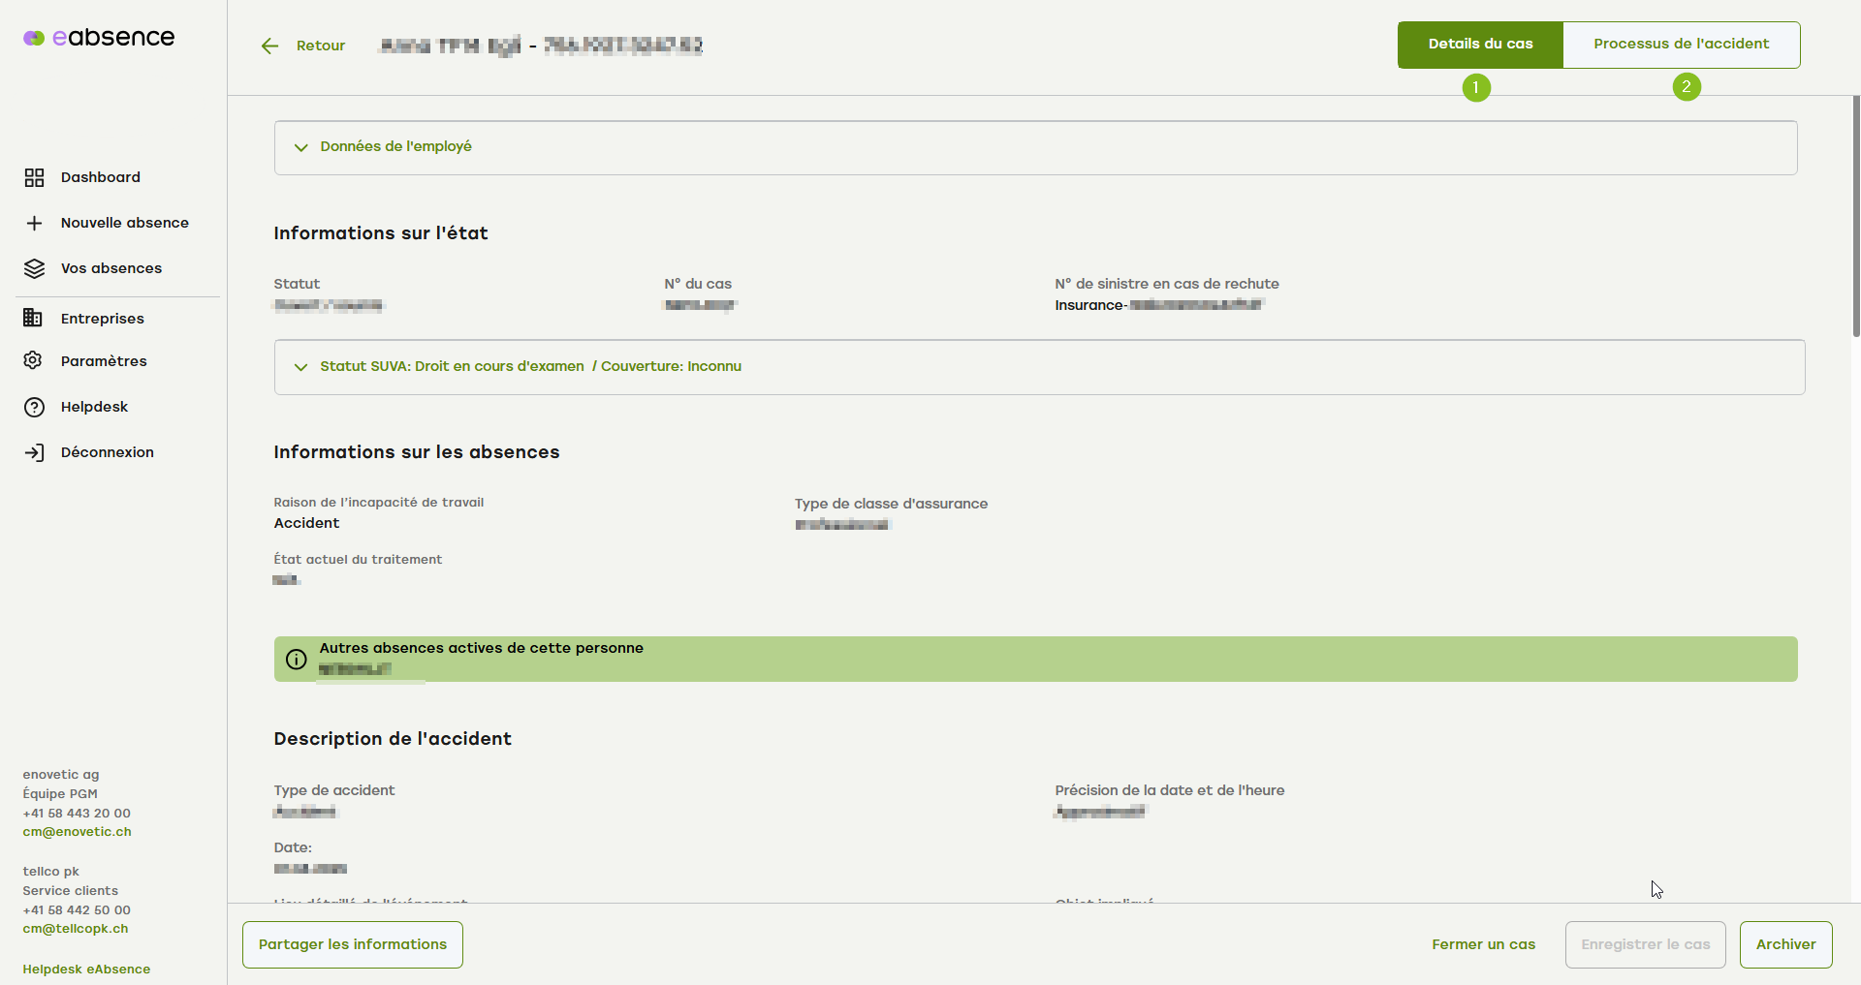Click the Déconnexion logout icon
Image resolution: width=1861 pixels, height=985 pixels.
point(34,453)
